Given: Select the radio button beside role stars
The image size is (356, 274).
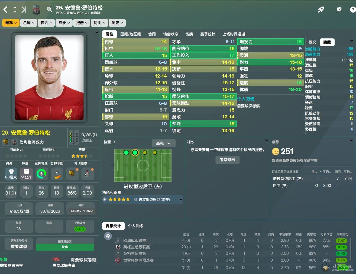Looking at the screenshot, I should [x=105, y=199].
